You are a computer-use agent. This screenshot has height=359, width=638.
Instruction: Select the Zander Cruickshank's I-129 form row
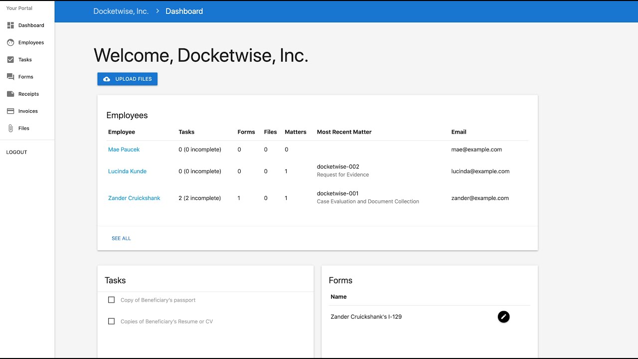pyautogui.click(x=366, y=317)
